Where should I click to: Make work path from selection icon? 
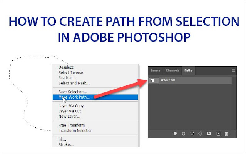pyautogui.click(x=200, y=134)
